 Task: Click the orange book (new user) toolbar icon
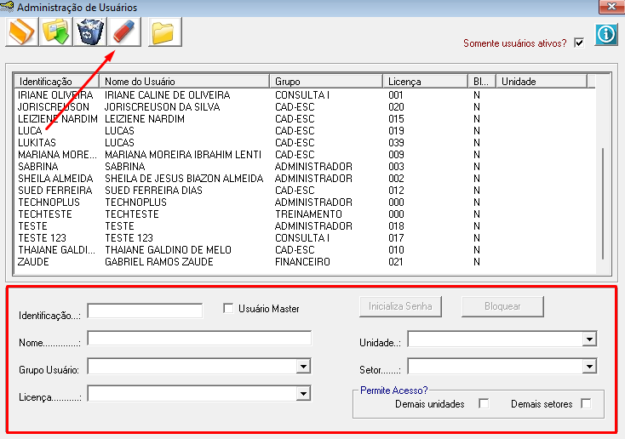tap(22, 31)
